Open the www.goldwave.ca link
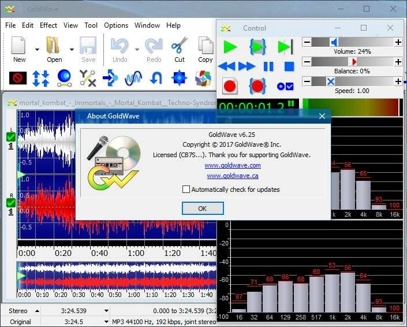The image size is (407, 327). (233, 176)
